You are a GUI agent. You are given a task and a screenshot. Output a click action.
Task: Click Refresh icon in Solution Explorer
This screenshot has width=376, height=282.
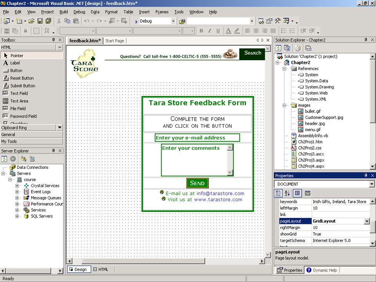coord(278,48)
